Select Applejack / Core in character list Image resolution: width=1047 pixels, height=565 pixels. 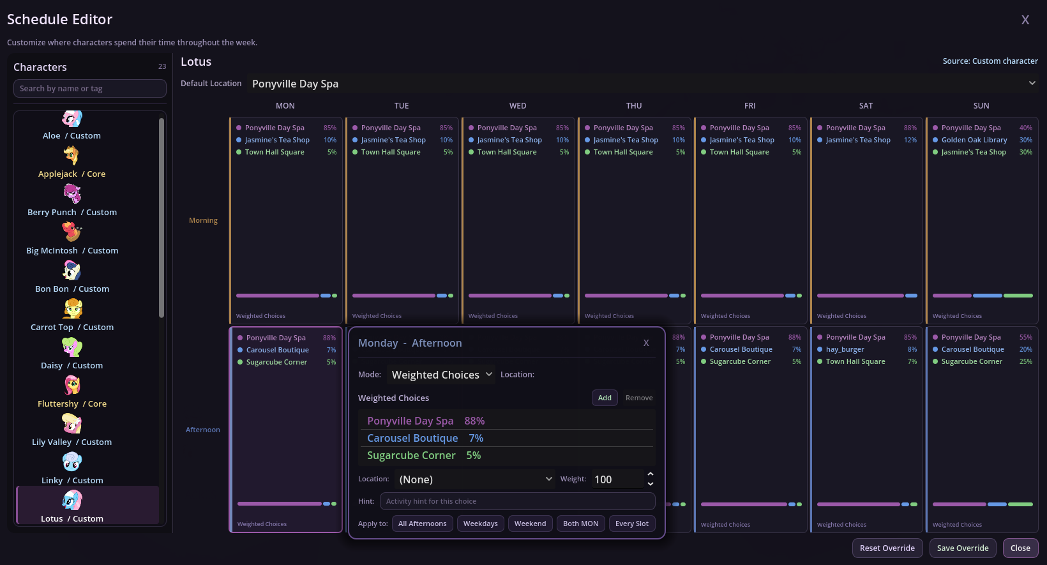(x=72, y=174)
